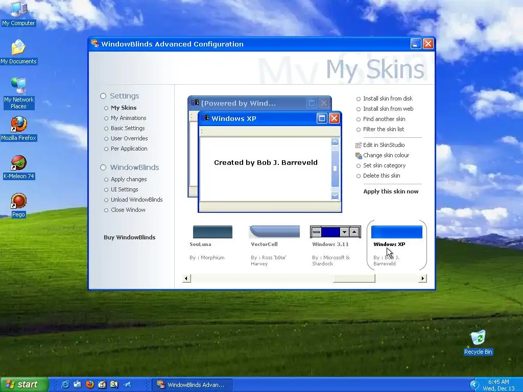Click WindowBlinds title bar app icon

pyautogui.click(x=94, y=44)
